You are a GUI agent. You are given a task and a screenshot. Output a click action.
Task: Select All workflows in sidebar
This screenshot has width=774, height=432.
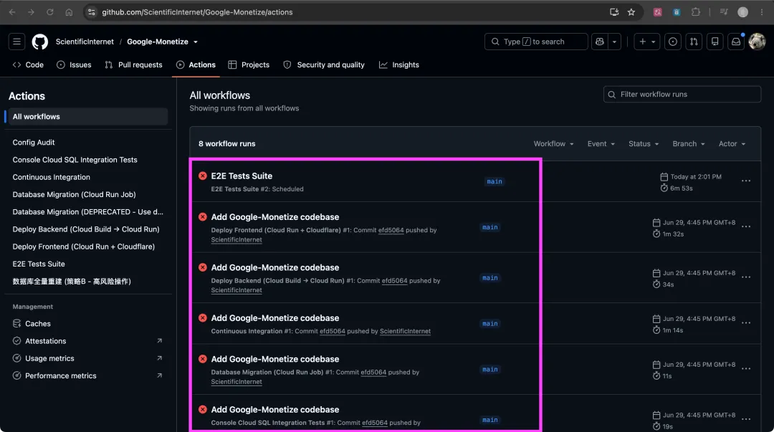pos(87,117)
